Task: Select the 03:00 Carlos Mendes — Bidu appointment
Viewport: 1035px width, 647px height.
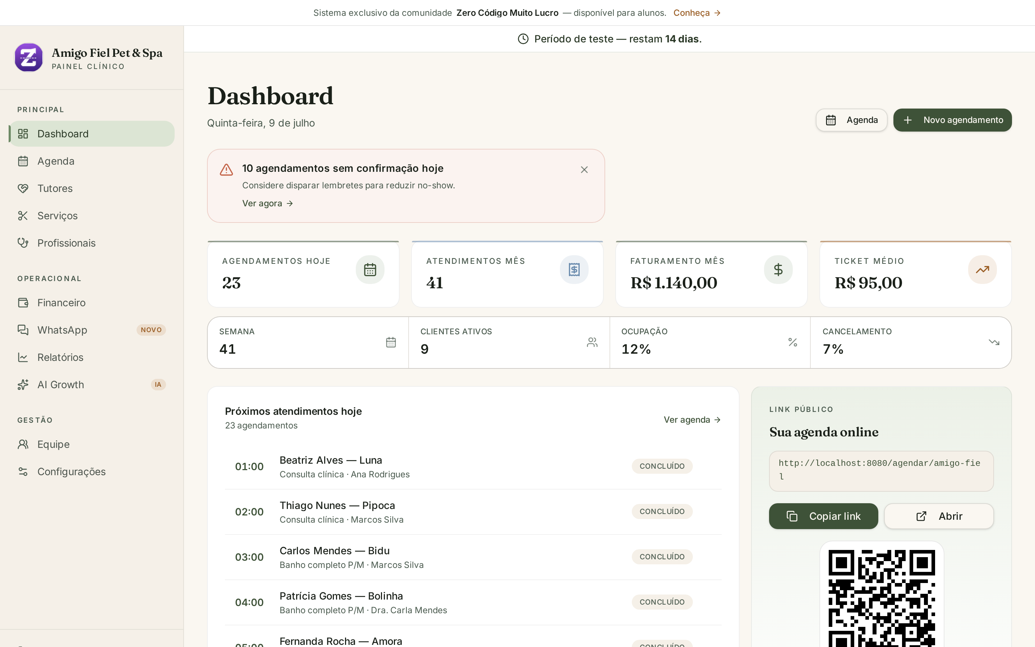Action: pos(473,557)
